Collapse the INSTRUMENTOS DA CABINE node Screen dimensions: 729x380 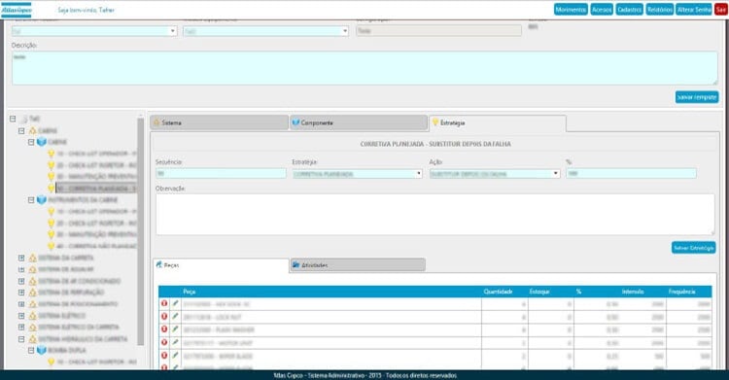point(31,200)
